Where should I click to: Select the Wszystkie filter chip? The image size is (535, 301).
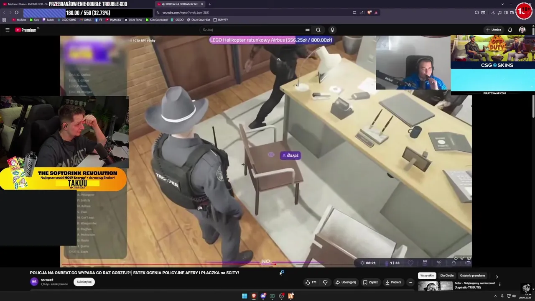pyautogui.click(x=427, y=275)
